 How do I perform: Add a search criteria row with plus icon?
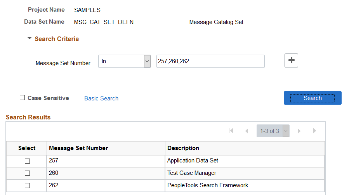pos(291,60)
